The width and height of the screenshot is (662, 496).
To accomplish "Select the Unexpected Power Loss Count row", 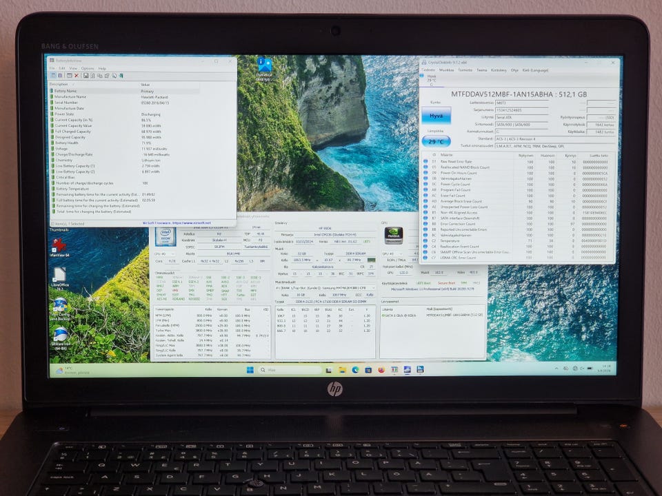I will point(517,207).
